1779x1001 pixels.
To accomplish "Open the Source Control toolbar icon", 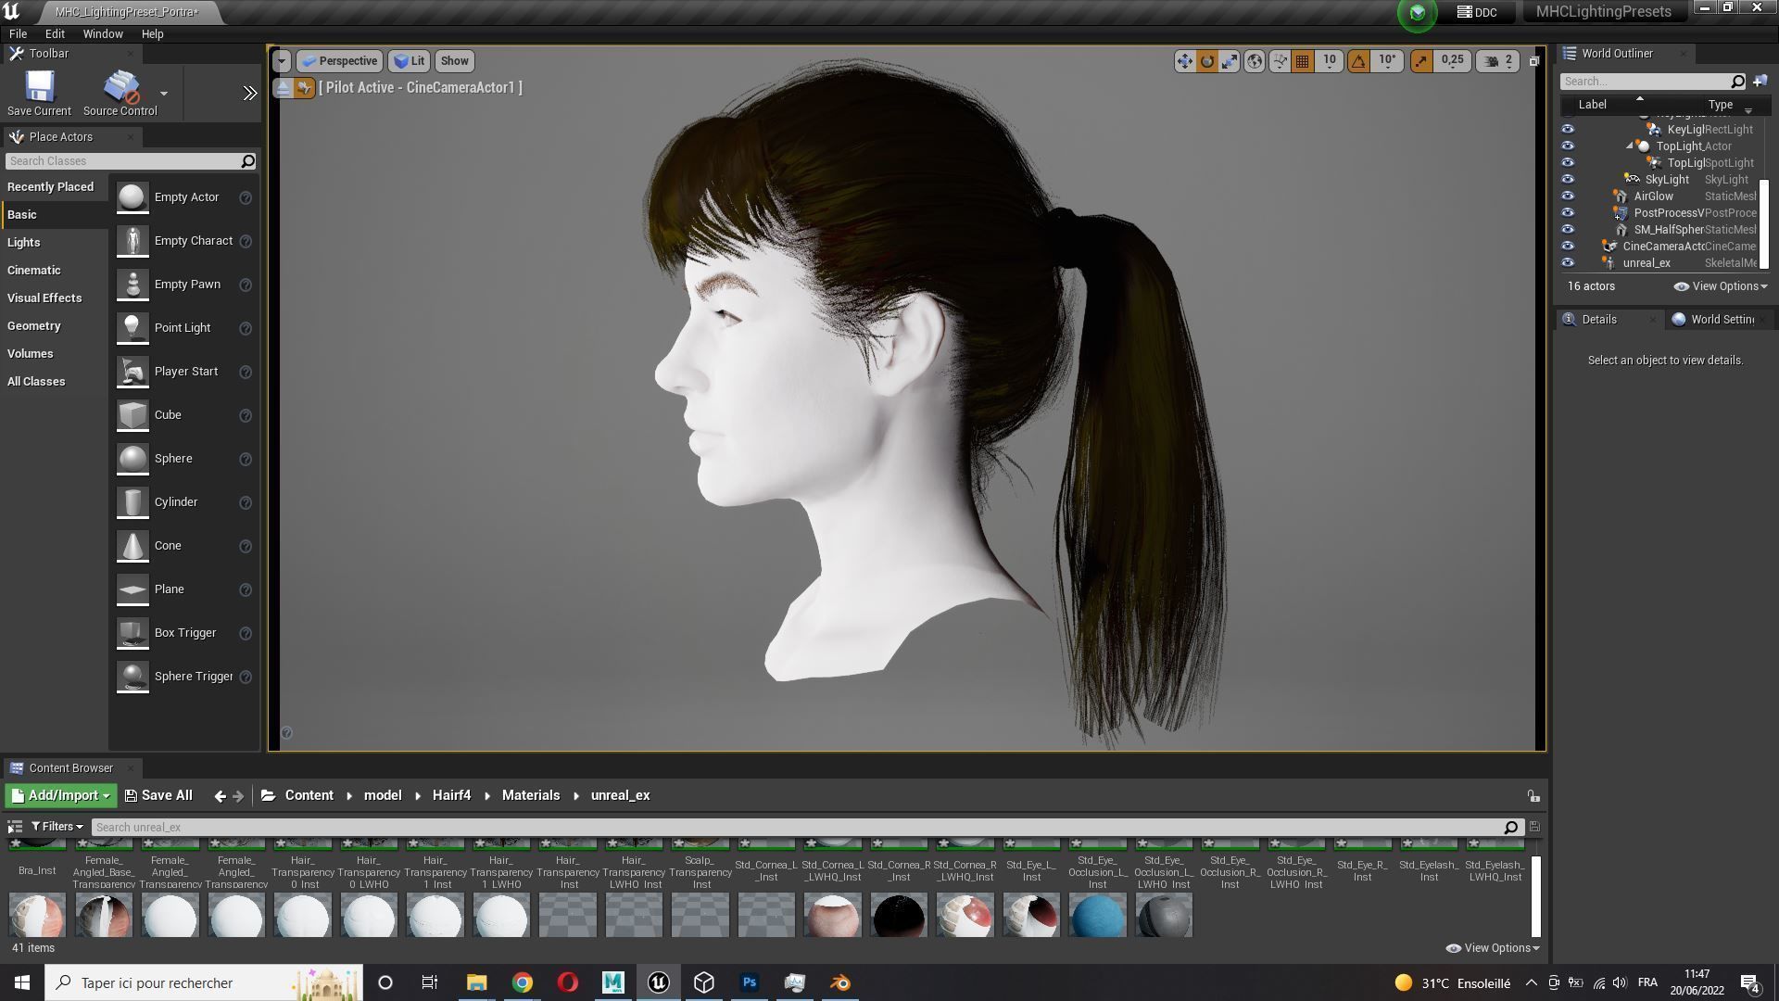I will point(120,93).
